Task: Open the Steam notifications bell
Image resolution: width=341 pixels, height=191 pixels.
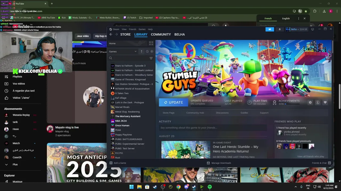Action: coord(279,29)
